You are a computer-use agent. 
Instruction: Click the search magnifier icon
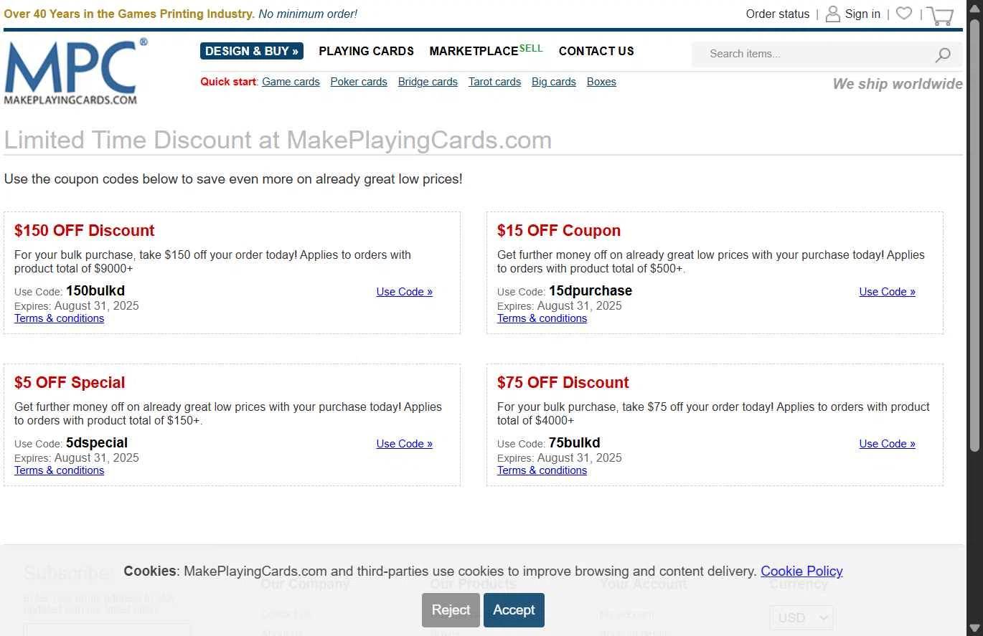click(943, 54)
